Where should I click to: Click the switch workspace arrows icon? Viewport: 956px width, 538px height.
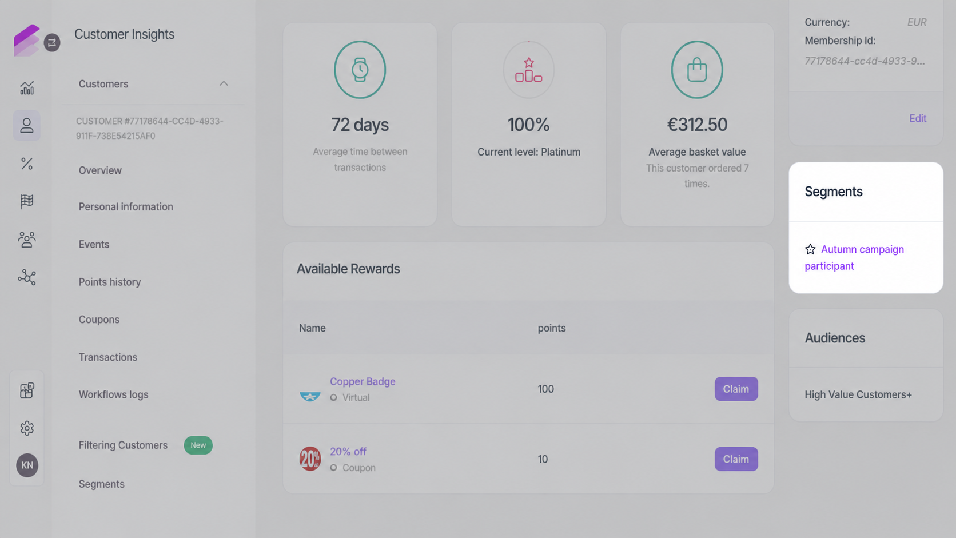[x=52, y=42]
